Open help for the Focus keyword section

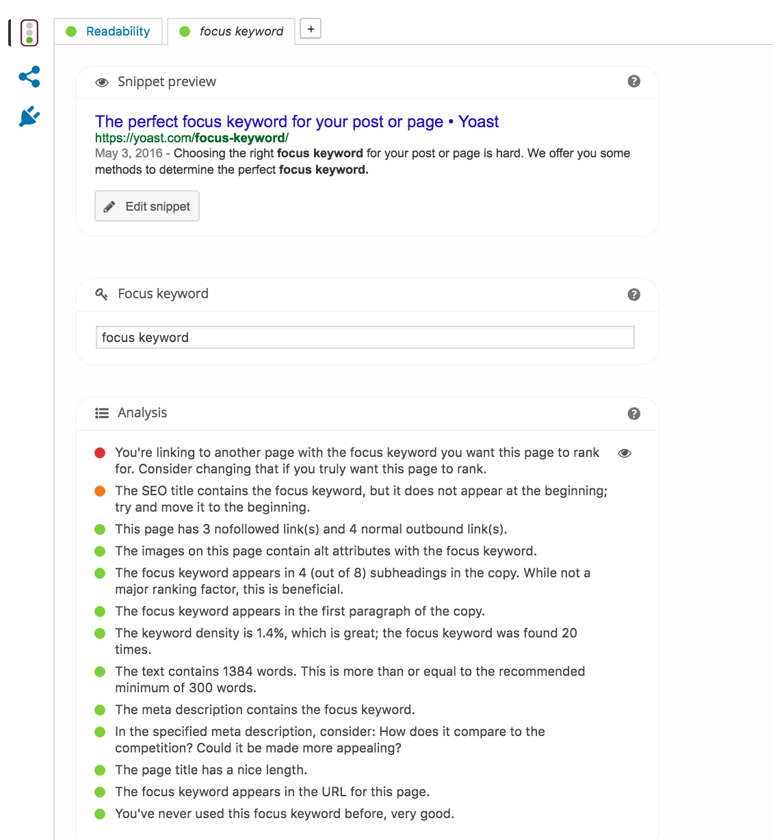pos(633,294)
